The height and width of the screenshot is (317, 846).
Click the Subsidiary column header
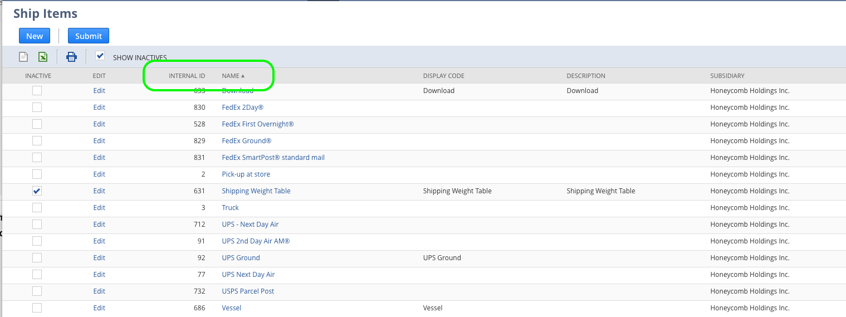(727, 76)
